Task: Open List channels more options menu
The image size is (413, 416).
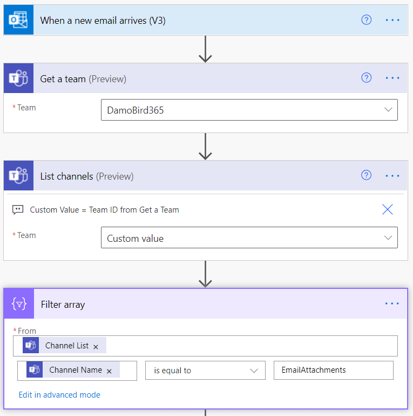Action: 392,176
